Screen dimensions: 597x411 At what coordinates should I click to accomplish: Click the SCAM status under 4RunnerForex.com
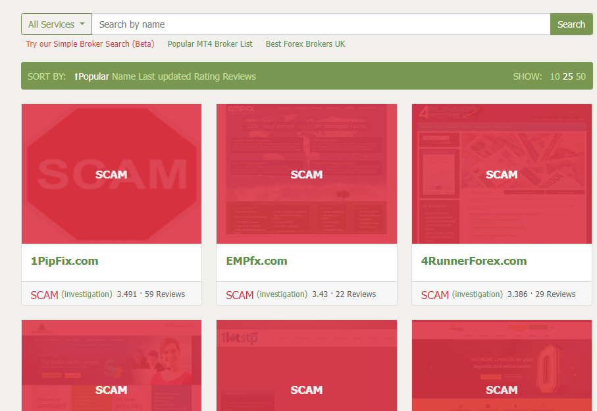(x=435, y=295)
